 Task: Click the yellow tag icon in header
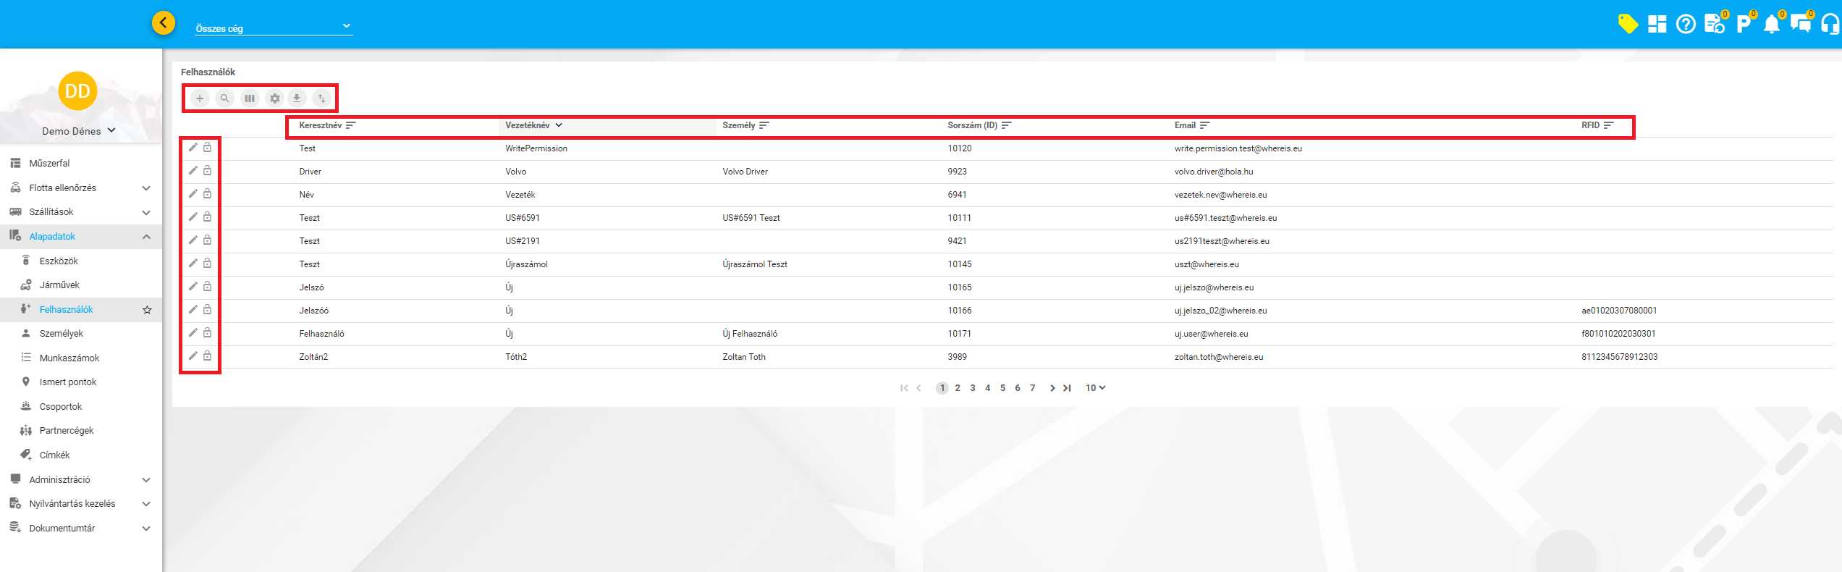point(1628,25)
